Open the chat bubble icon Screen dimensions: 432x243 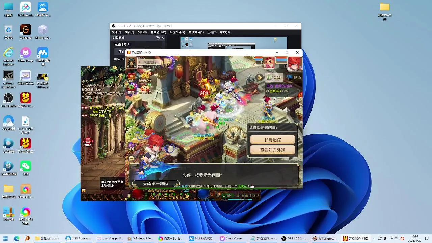pyautogui.click(x=131, y=158)
